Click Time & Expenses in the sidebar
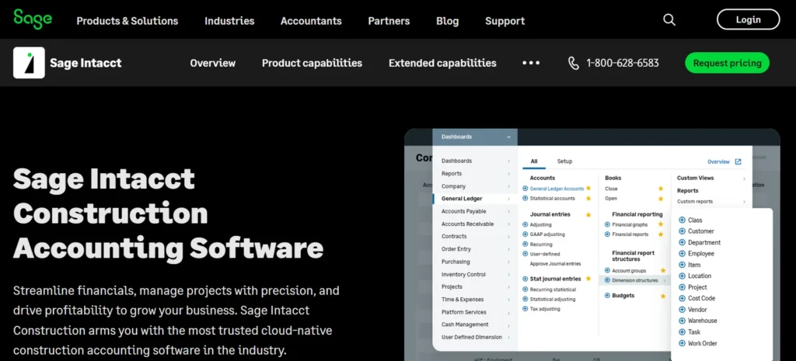 point(463,300)
